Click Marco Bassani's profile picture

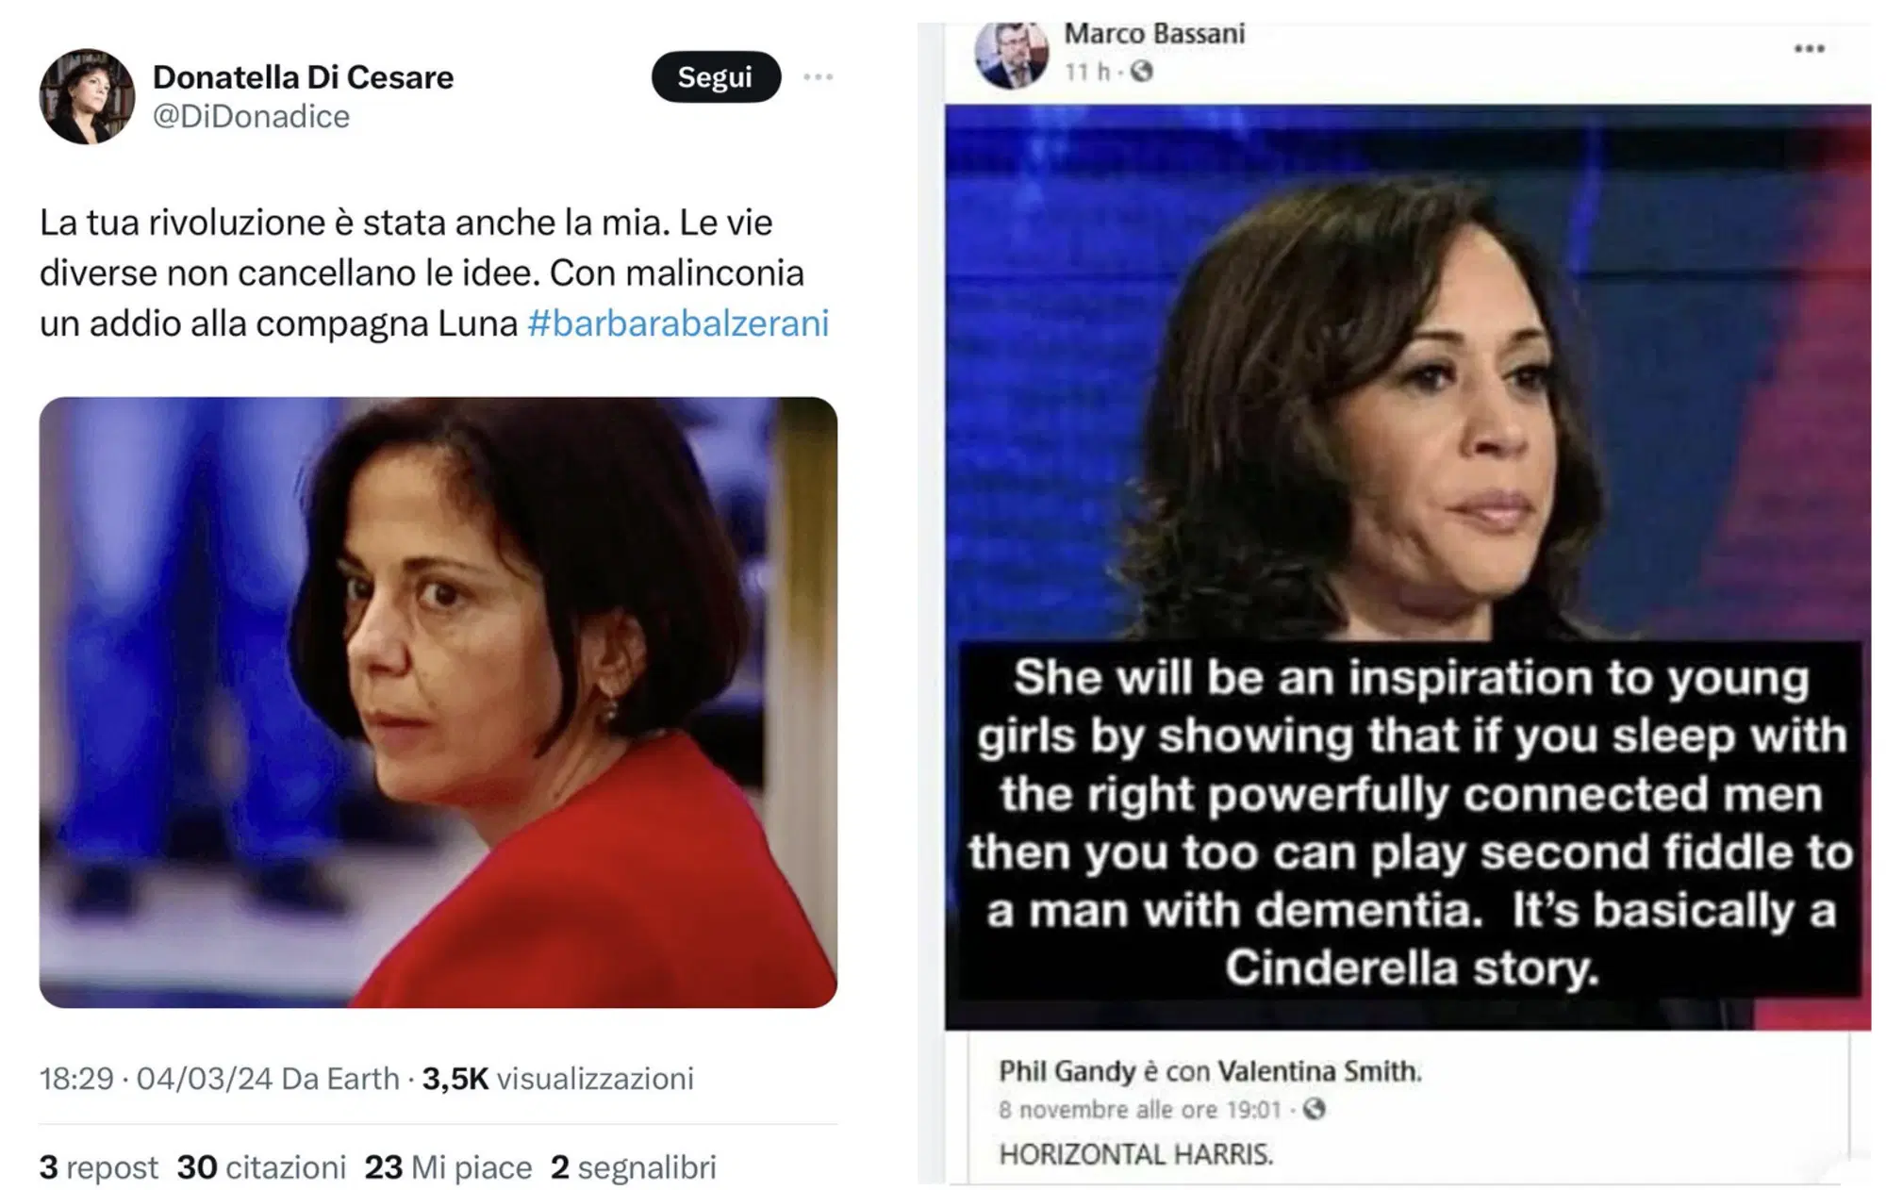1011,54
